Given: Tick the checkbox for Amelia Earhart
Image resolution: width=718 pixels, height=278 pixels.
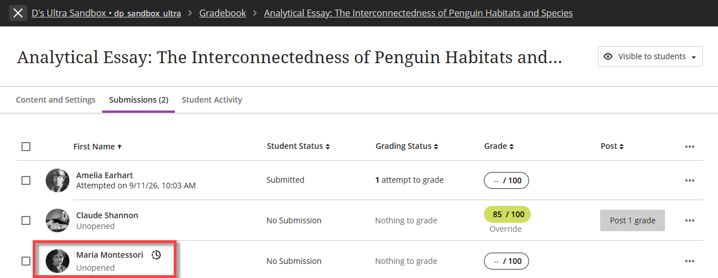Looking at the screenshot, I should coord(26,180).
